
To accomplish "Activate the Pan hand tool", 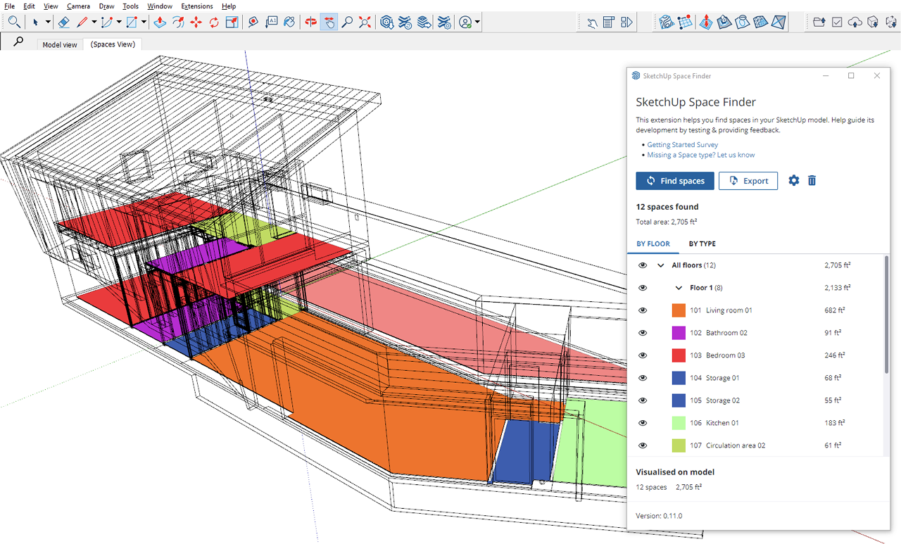I will click(329, 22).
